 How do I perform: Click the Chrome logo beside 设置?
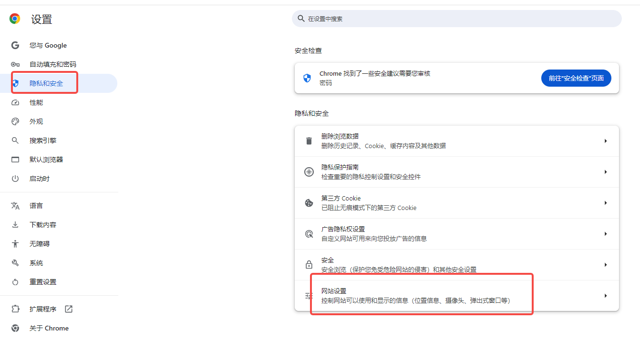(x=15, y=19)
